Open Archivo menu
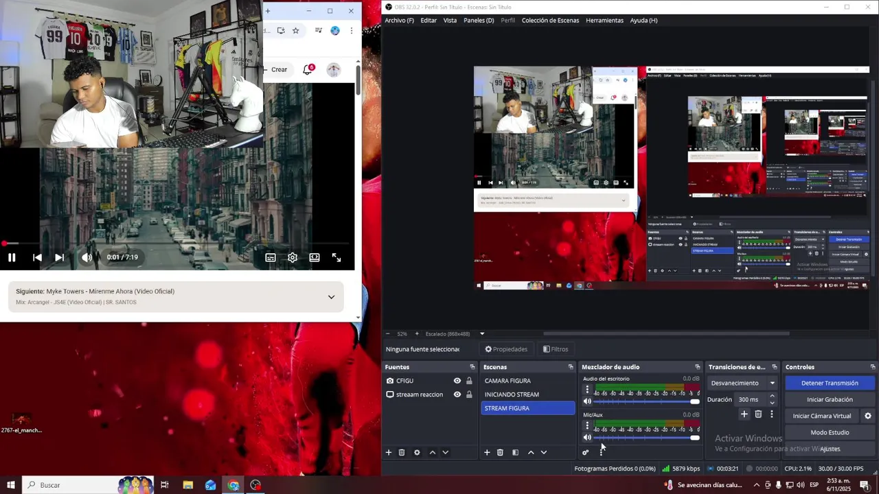 [x=399, y=21]
